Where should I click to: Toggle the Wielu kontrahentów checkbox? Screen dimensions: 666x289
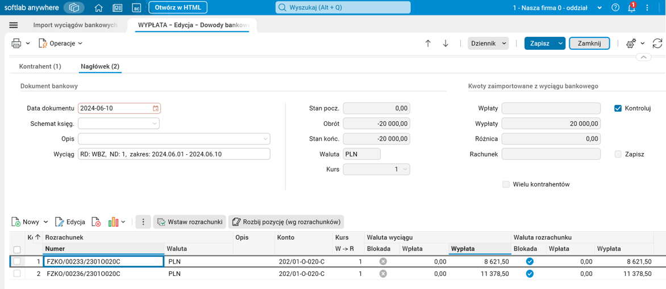coord(505,184)
